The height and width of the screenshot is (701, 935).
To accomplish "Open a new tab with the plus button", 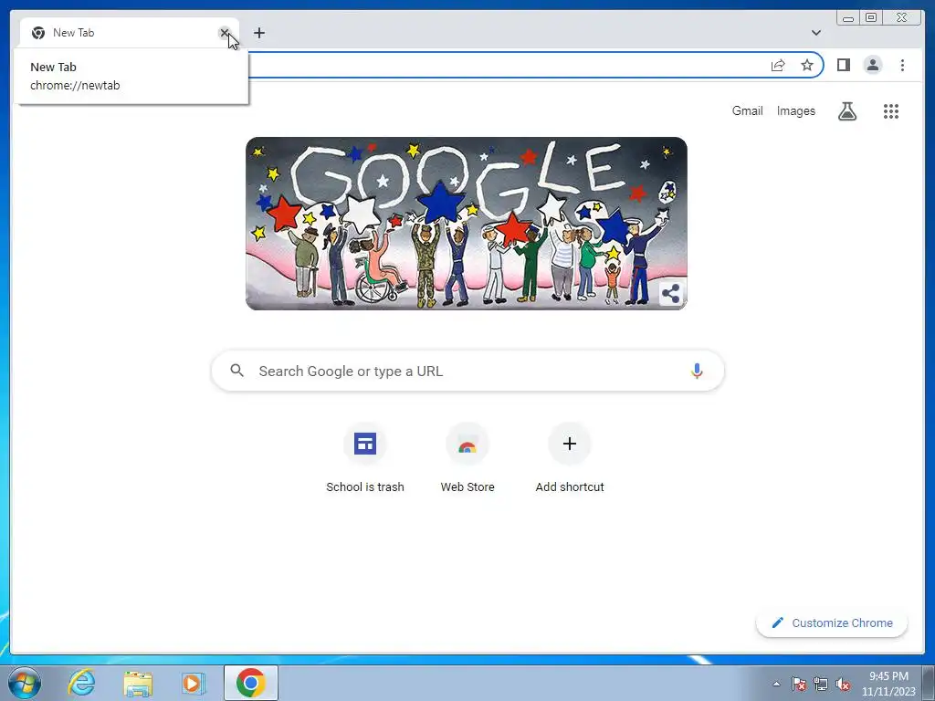I will [x=258, y=33].
